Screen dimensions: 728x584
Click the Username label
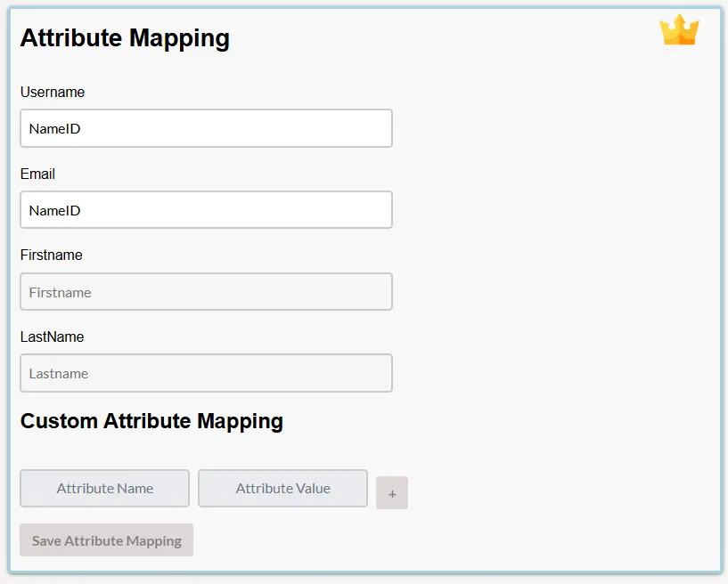pos(53,93)
